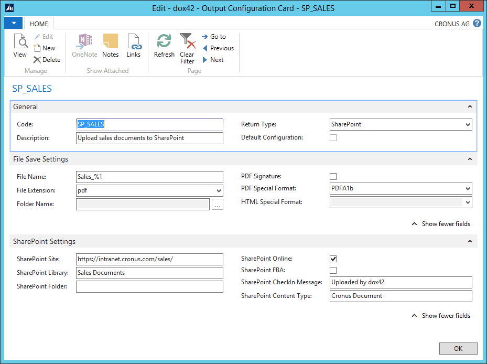Collapse the SharePoint Settings section
Image resolution: width=487 pixels, height=364 pixels.
point(470,241)
